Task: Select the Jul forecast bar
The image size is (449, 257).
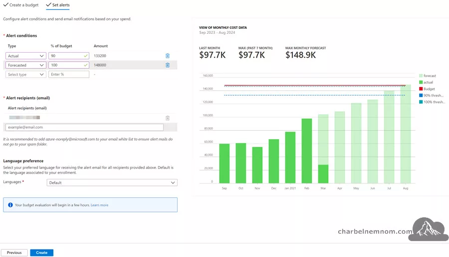Action: [389, 137]
